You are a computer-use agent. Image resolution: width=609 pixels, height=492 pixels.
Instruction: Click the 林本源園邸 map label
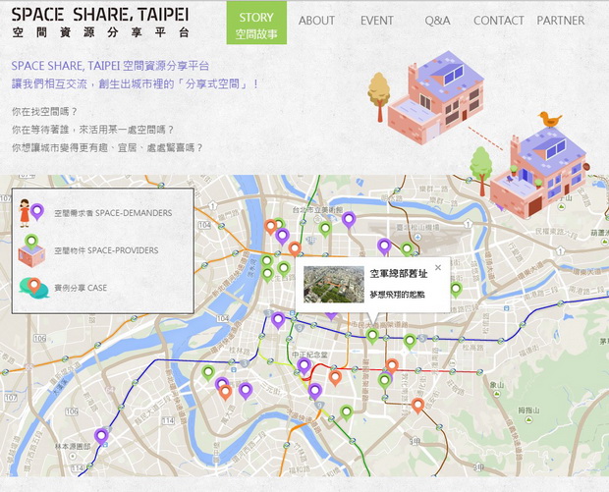pyautogui.click(x=73, y=447)
